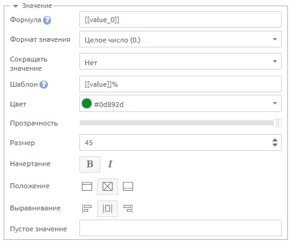Image resolution: width=291 pixels, height=243 pixels.
Task: Click the Формат значения label
Action: point(40,39)
